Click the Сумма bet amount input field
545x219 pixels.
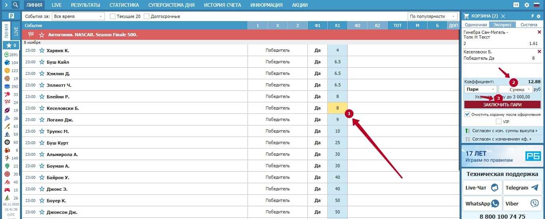tap(515, 90)
